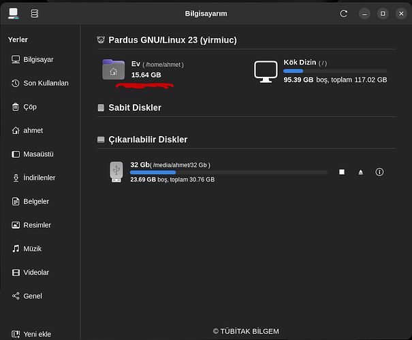Open the Çöp trash location

coord(40,107)
